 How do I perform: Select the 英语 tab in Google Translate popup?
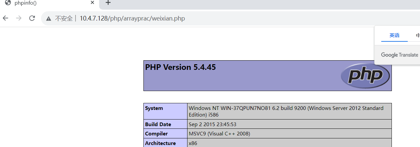tap(394, 35)
